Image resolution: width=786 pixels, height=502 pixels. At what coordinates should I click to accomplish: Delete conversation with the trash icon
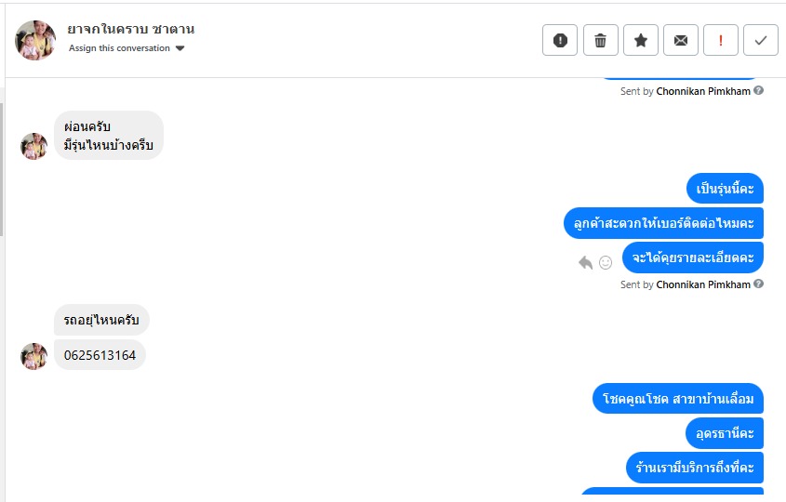tap(600, 40)
